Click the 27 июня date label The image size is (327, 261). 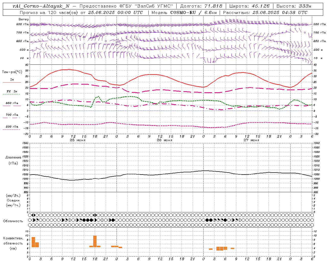click(x=251, y=140)
